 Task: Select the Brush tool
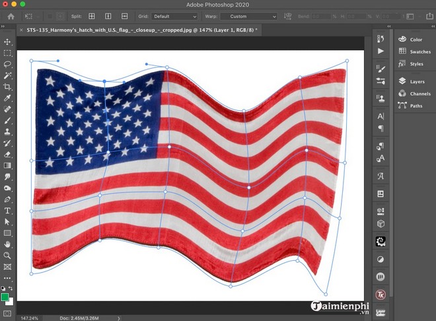coord(7,120)
